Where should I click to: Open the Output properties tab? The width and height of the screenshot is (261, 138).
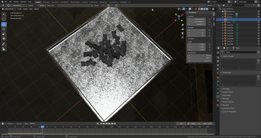(x=218, y=61)
